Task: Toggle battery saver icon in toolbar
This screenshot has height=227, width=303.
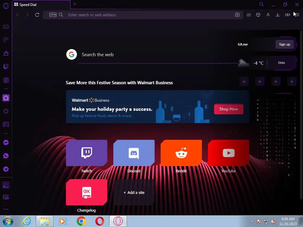Action: point(288,15)
